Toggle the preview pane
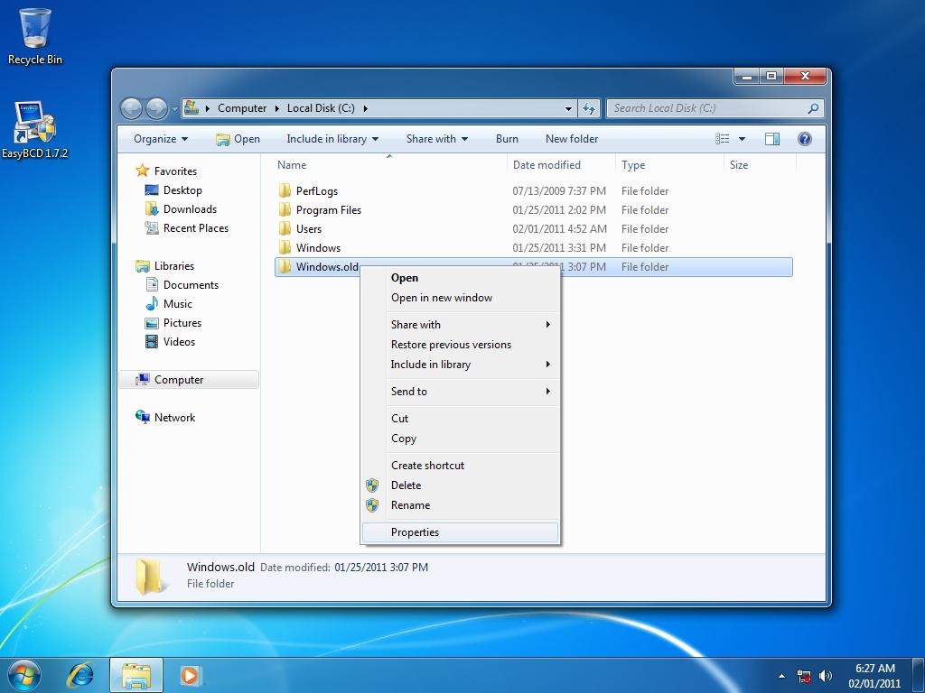Image resolution: width=925 pixels, height=693 pixels. 771,138
